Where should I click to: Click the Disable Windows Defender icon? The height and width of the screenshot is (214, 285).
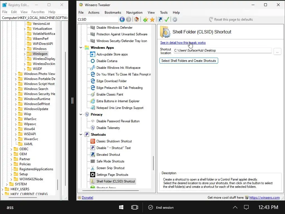[93, 28]
